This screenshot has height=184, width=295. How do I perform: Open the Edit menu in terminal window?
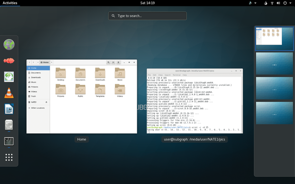coord(154,75)
